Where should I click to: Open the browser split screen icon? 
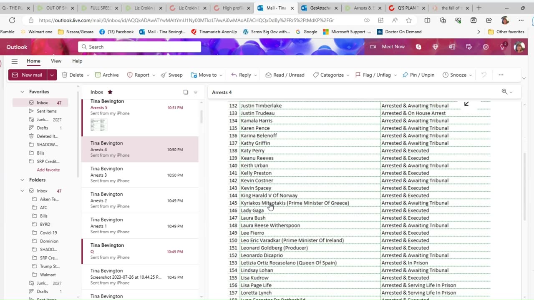427,20
